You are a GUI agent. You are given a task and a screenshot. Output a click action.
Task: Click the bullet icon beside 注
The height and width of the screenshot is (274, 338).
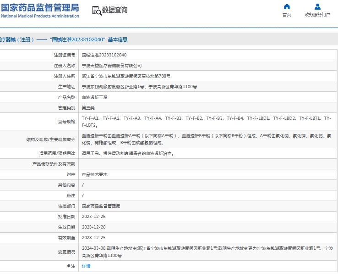pos(69,266)
